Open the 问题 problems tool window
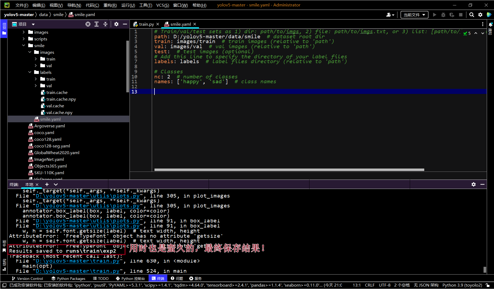The height and width of the screenshot is (289, 494). 177,279
